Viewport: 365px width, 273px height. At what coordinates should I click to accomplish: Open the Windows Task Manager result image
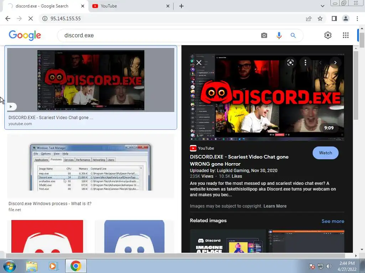pyautogui.click(x=91, y=166)
